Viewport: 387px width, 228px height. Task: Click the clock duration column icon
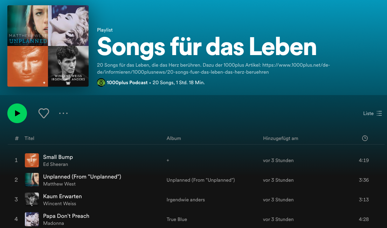pyautogui.click(x=365, y=138)
